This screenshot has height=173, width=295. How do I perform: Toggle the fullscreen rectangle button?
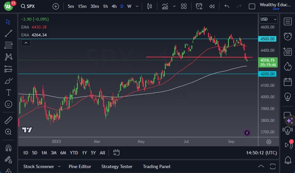tap(252, 6)
